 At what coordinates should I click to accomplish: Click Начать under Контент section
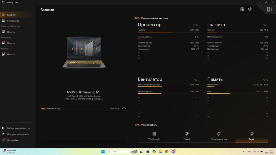[17, 54]
